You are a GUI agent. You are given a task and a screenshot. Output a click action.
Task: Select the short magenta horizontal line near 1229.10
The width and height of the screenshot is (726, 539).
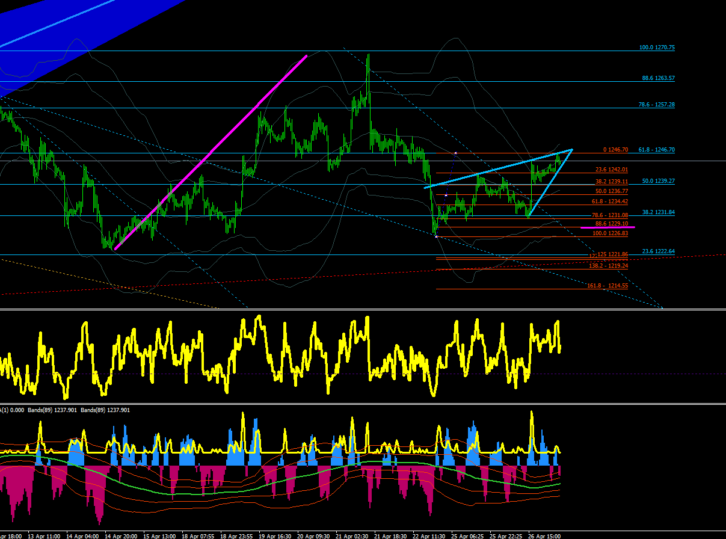point(608,227)
